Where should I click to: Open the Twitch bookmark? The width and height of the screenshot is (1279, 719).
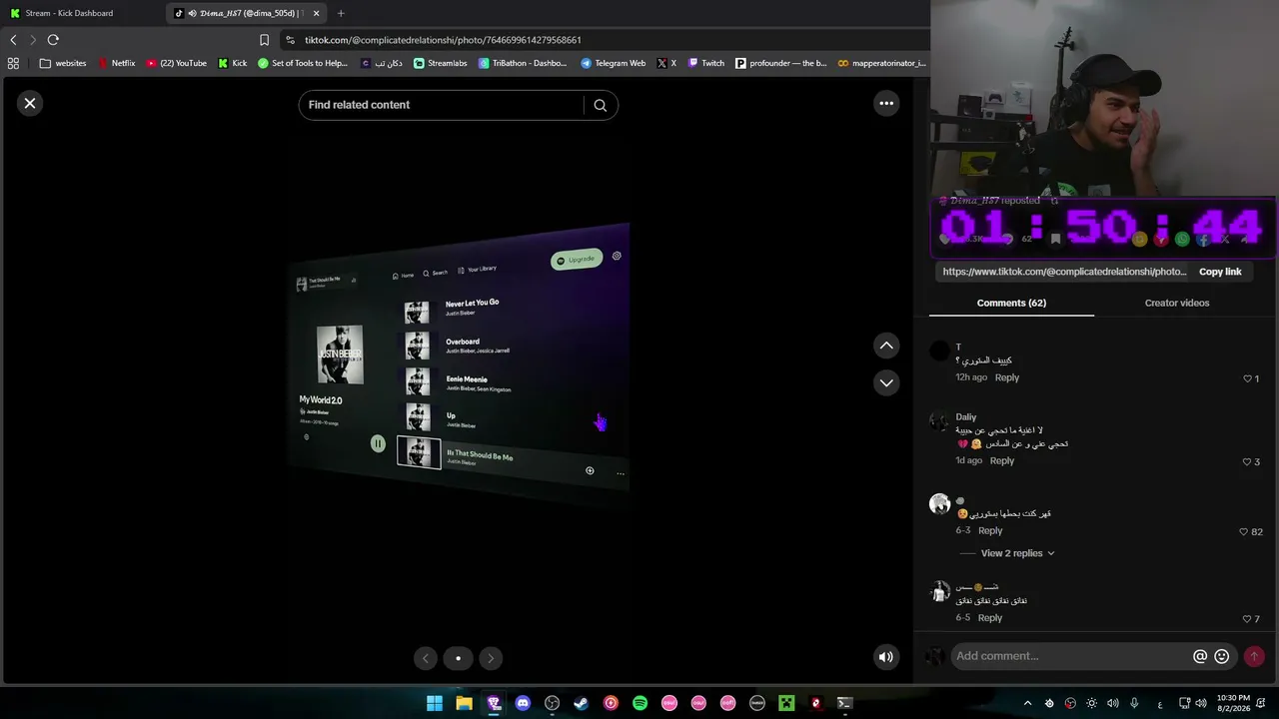(x=705, y=63)
